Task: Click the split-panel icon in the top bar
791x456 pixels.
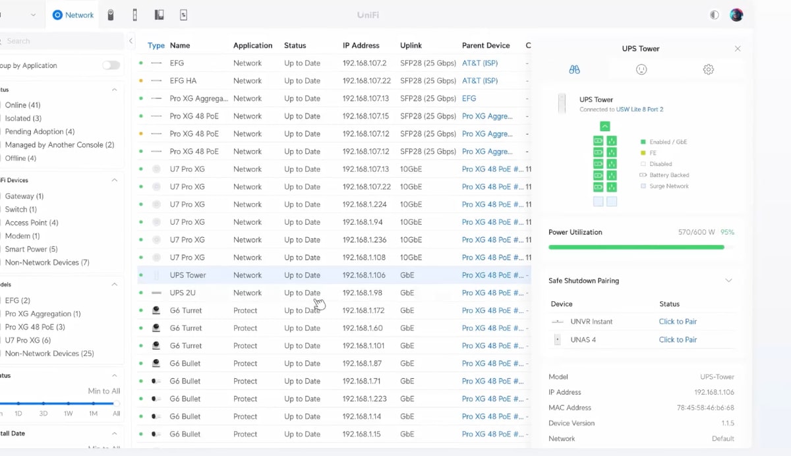Action: tap(159, 14)
